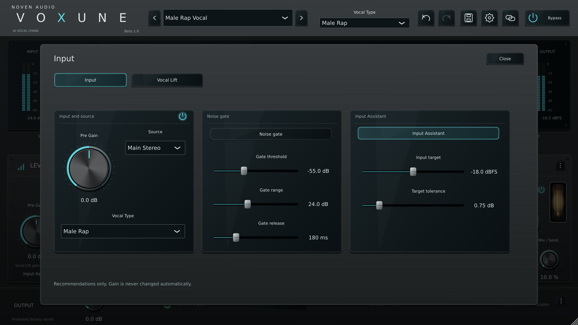This screenshot has width=578, height=325.
Task: Open the three-dot menu in level panel
Action: [560, 166]
